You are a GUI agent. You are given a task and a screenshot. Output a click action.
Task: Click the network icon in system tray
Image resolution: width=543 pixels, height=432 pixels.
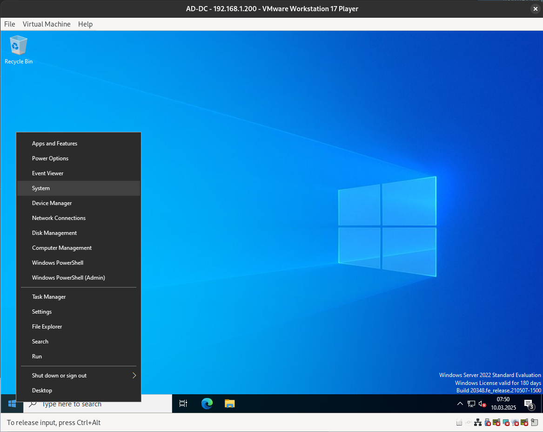pos(471,404)
